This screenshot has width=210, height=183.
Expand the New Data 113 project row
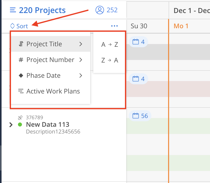pyautogui.click(x=11, y=125)
